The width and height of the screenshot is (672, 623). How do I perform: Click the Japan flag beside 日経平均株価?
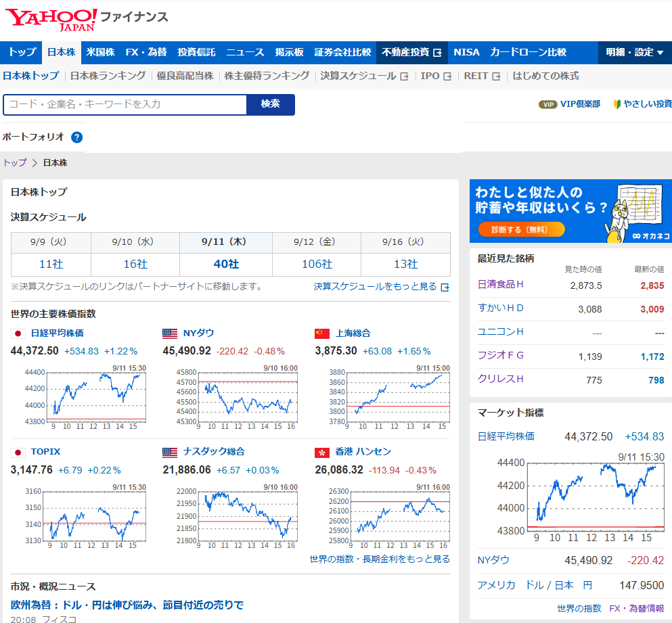18,333
